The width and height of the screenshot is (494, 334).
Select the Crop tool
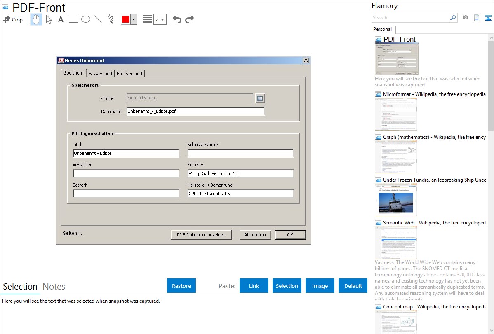coord(13,19)
